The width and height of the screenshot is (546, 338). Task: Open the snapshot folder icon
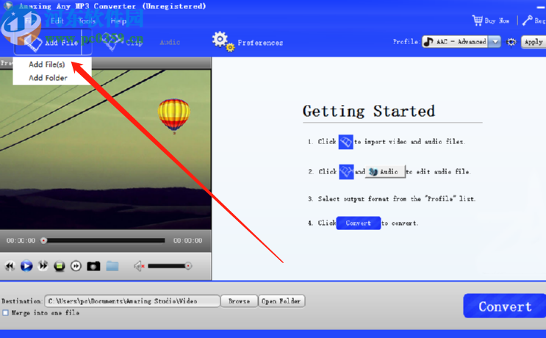(112, 266)
